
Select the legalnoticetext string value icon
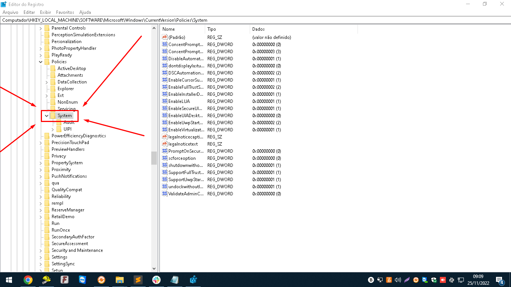click(165, 144)
